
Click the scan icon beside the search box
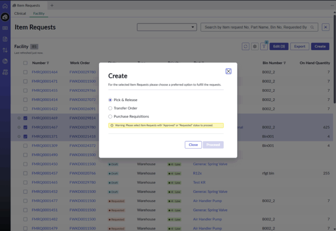click(325, 27)
